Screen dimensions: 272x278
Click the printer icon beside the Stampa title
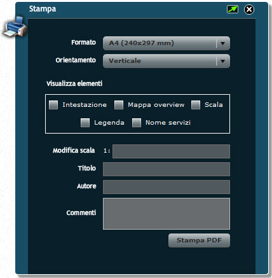pyautogui.click(x=15, y=27)
